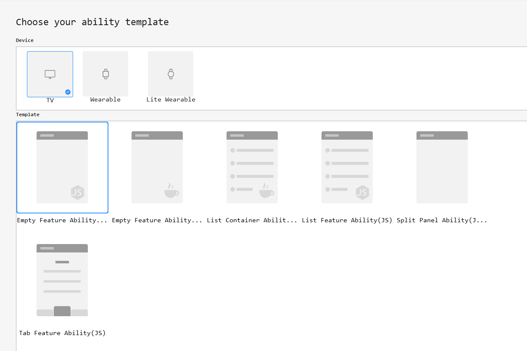This screenshot has height=351, width=527.
Task: Click the "List Feature Ability(JS)" label
Action: click(347, 220)
